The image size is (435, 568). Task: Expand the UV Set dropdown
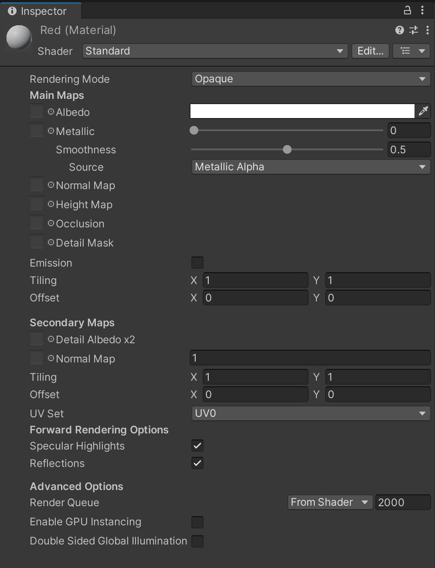tap(310, 413)
